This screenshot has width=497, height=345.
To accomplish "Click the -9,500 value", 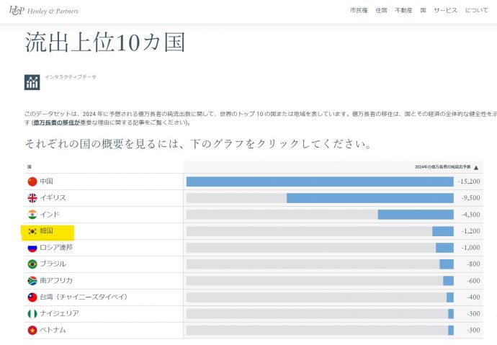I will [470, 198].
